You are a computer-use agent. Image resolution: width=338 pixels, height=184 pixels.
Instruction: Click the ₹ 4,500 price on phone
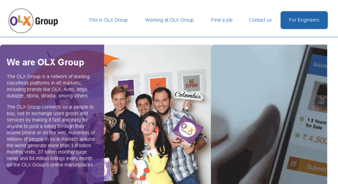click(x=314, y=139)
